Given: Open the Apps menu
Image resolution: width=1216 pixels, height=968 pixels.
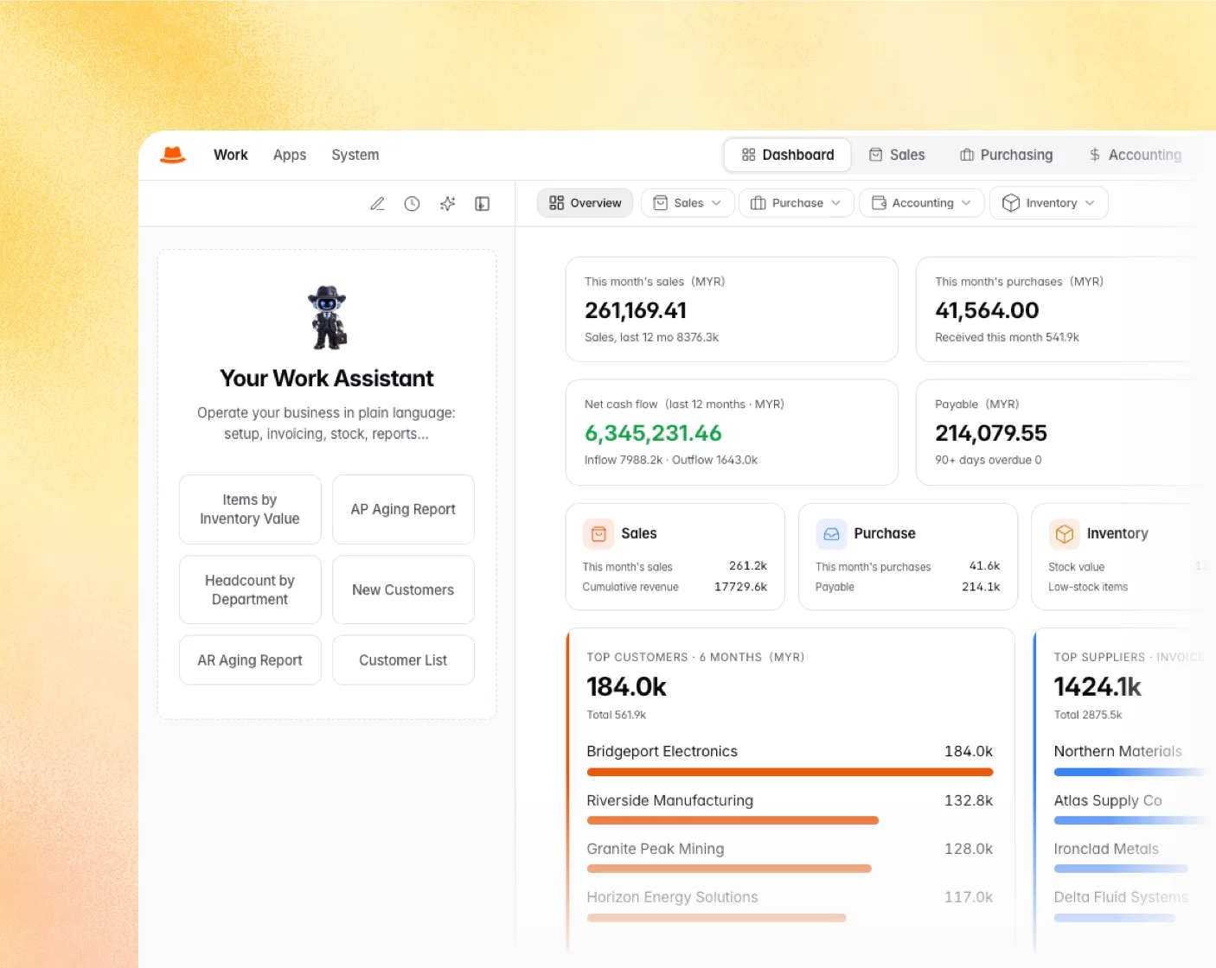Looking at the screenshot, I should click(290, 155).
